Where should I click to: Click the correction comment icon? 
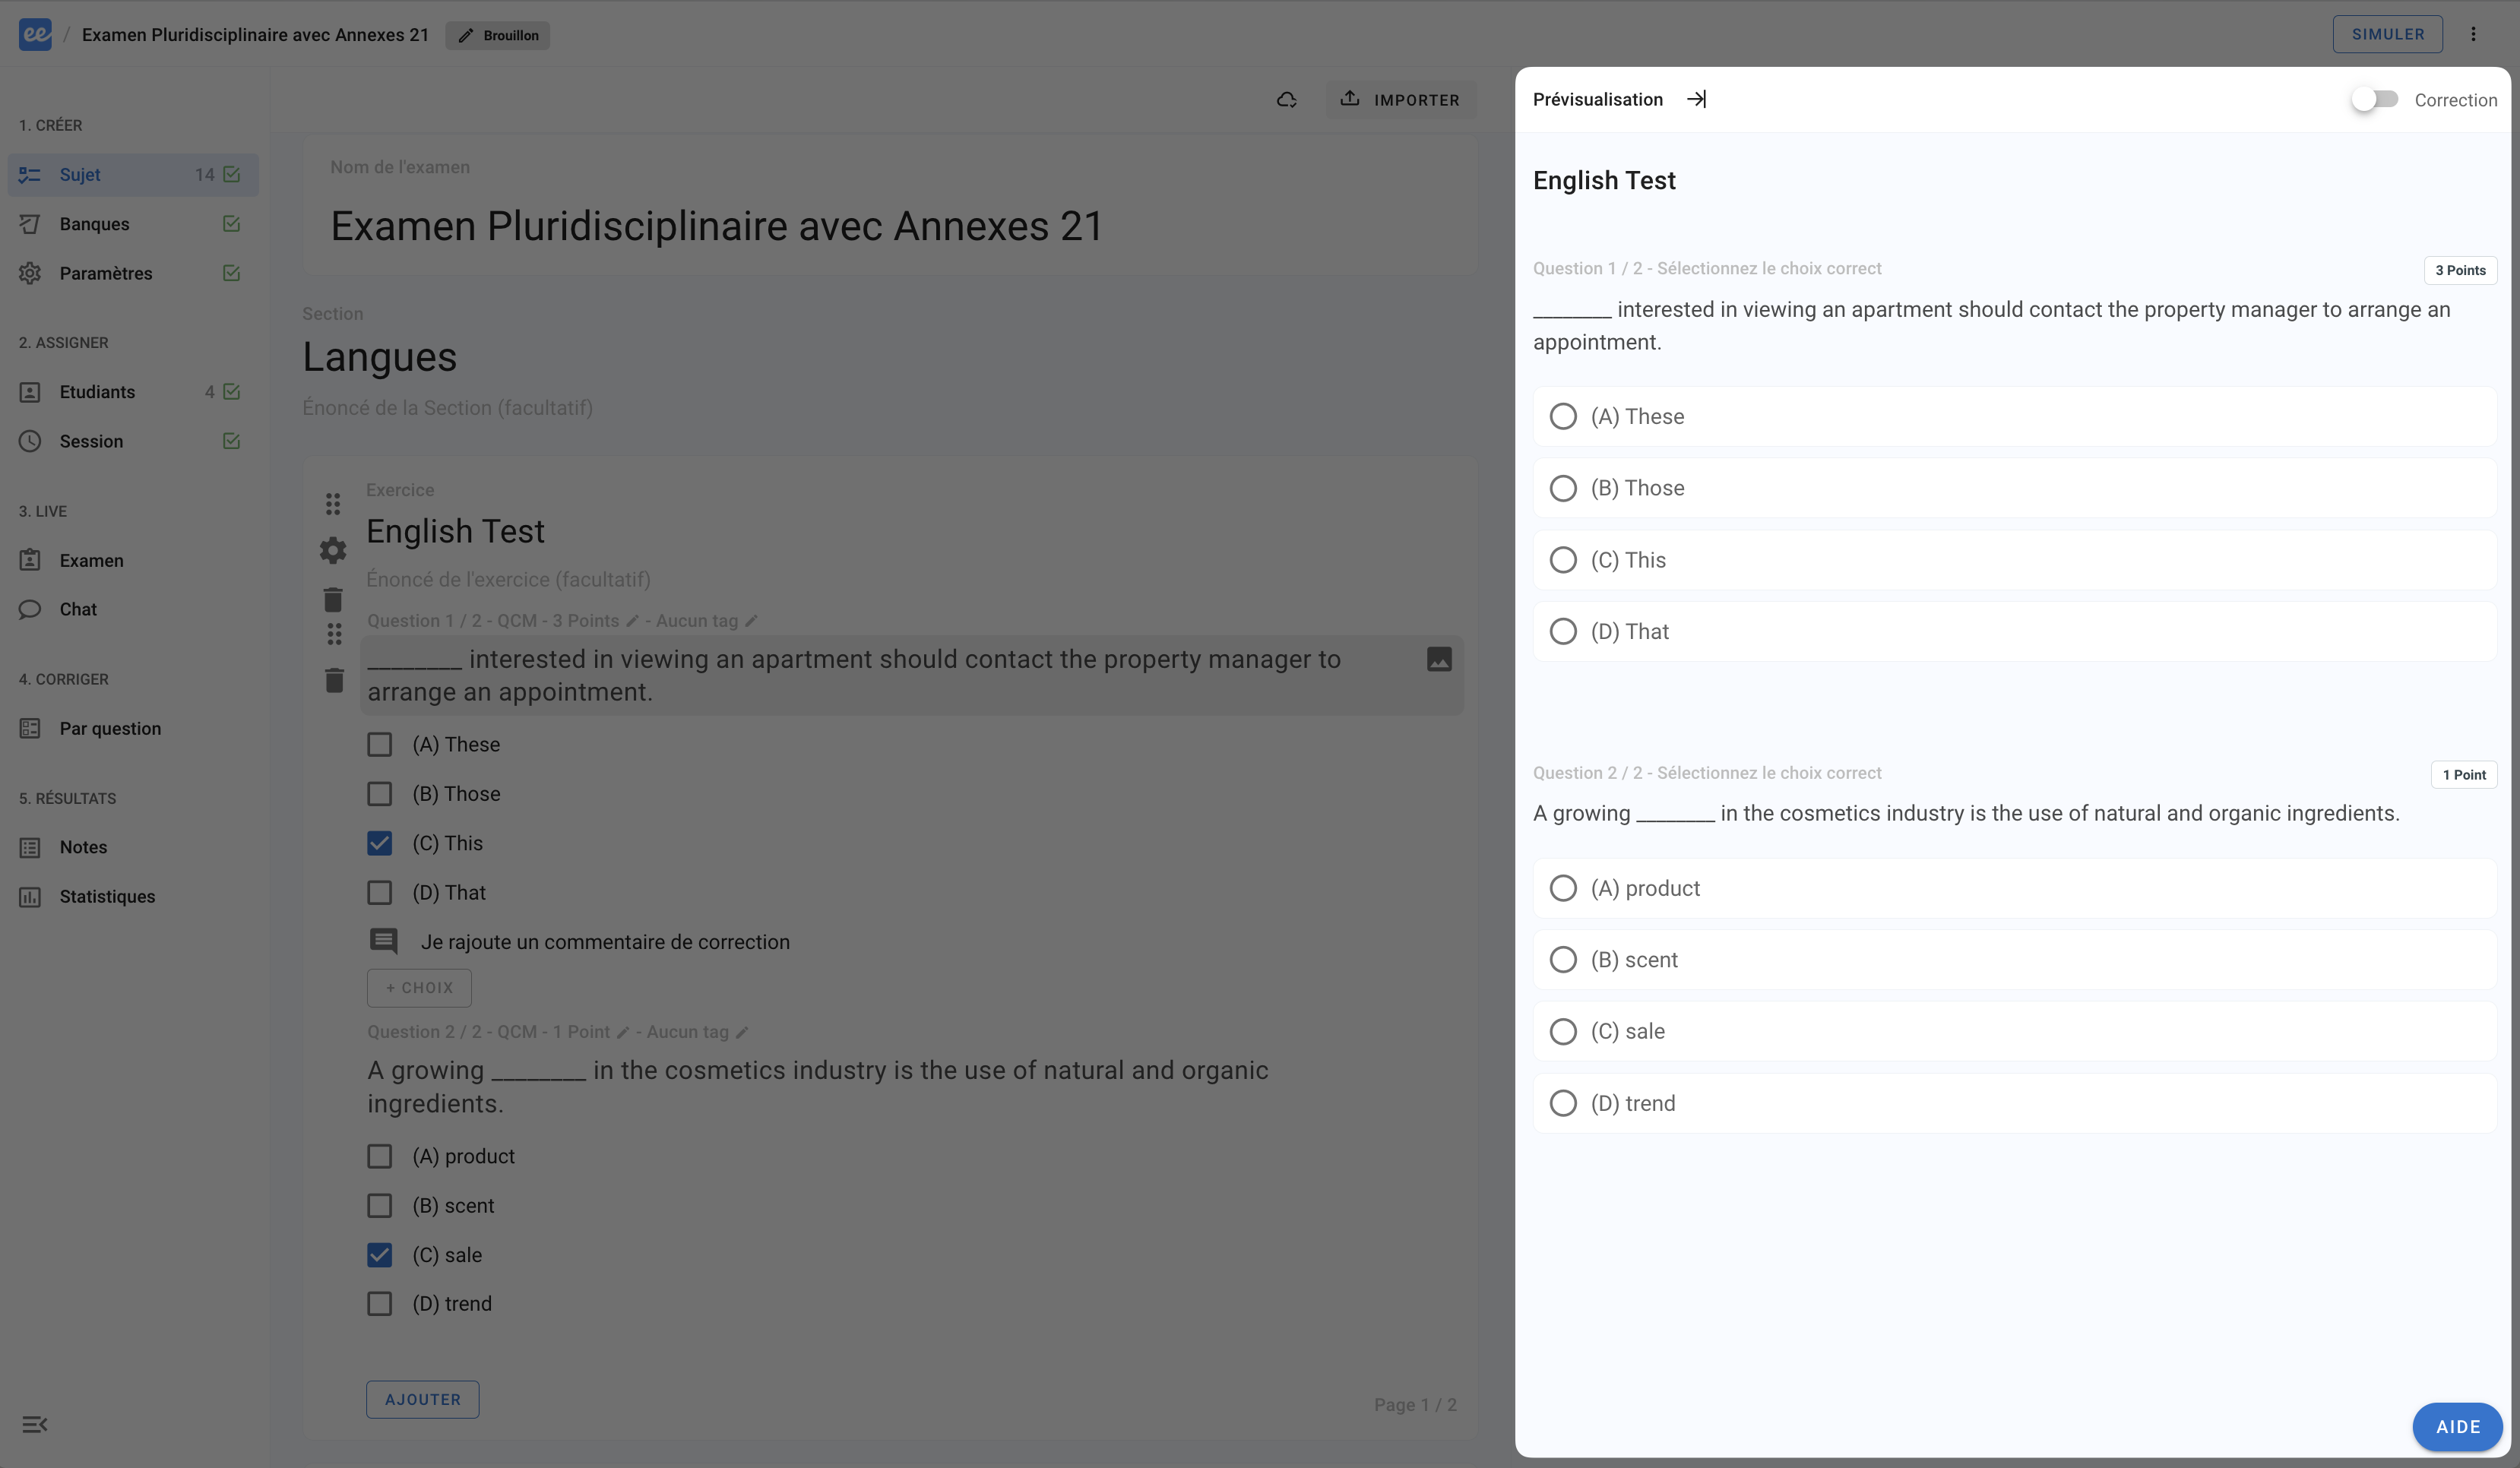pos(383,941)
